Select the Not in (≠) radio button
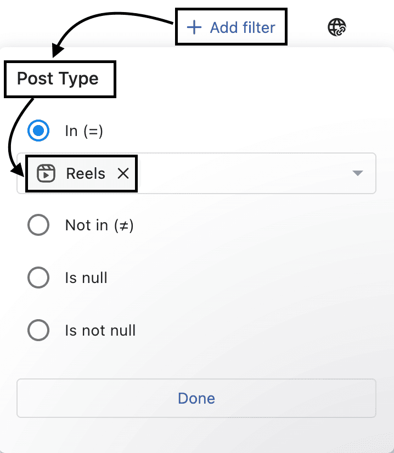The width and height of the screenshot is (394, 453). pos(38,225)
